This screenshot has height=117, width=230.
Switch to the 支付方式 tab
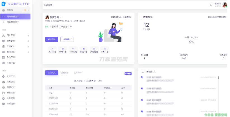(x=52, y=73)
